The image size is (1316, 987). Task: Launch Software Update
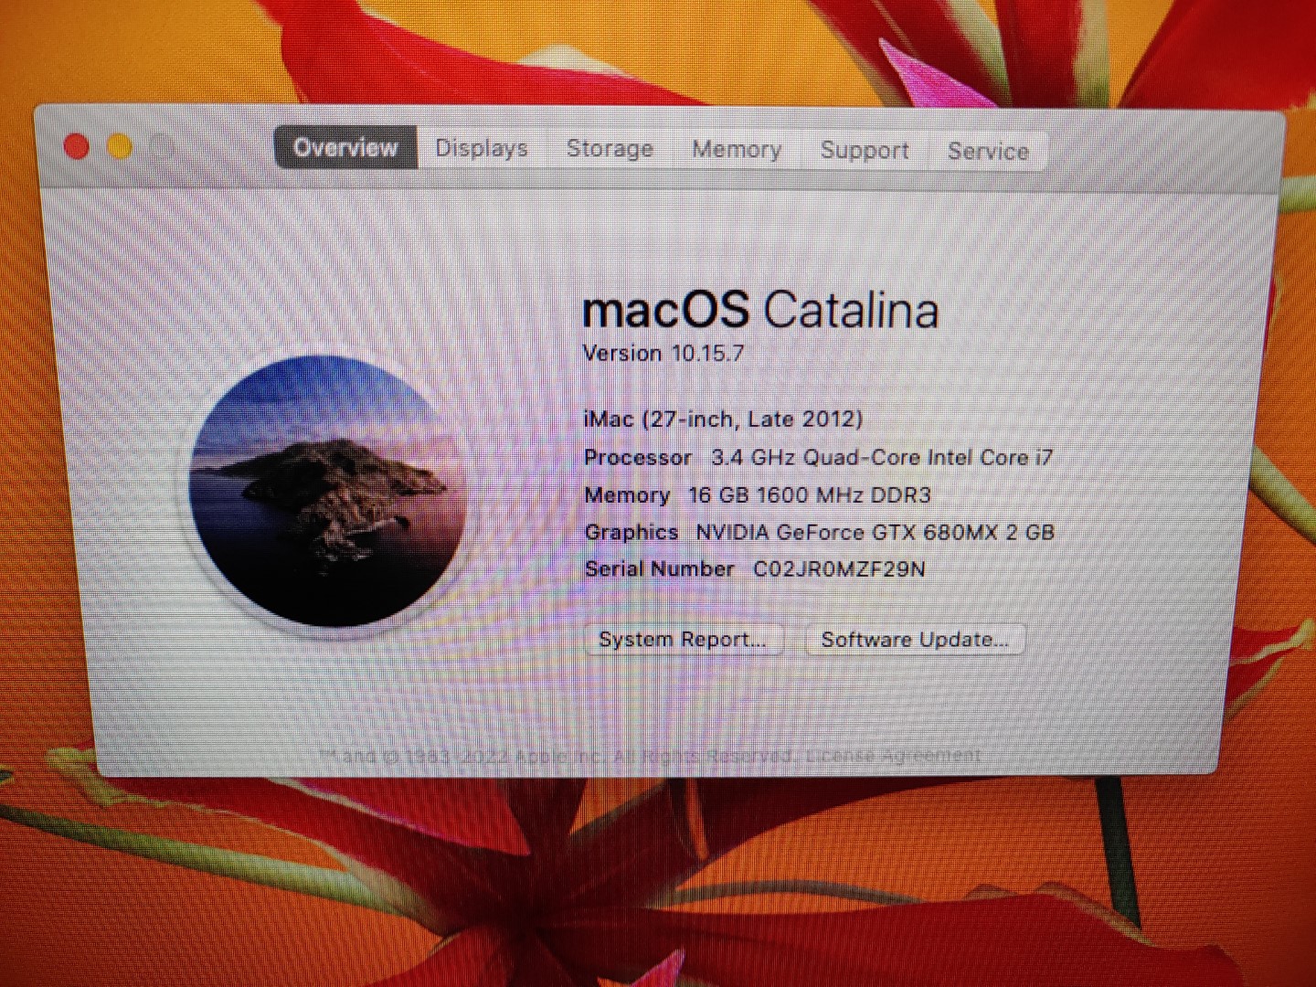click(913, 639)
